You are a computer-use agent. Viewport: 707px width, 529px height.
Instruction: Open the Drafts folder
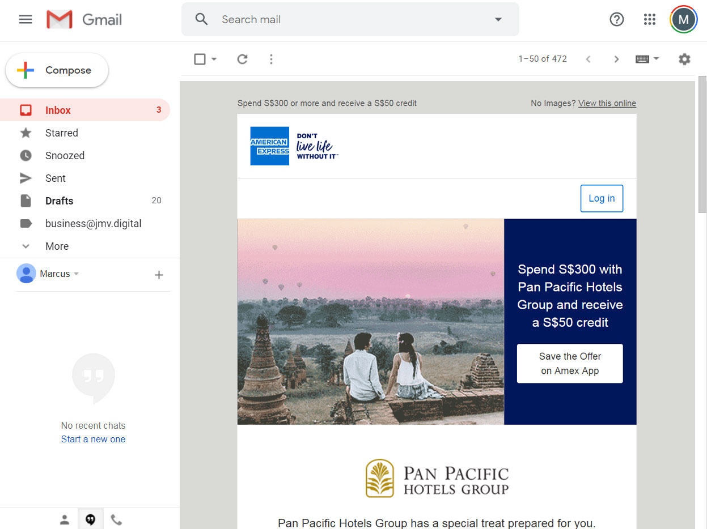pos(85,200)
